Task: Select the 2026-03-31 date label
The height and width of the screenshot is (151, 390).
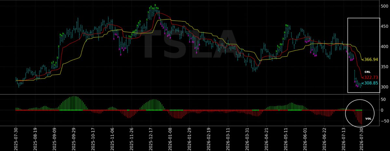Action: tap(247, 138)
